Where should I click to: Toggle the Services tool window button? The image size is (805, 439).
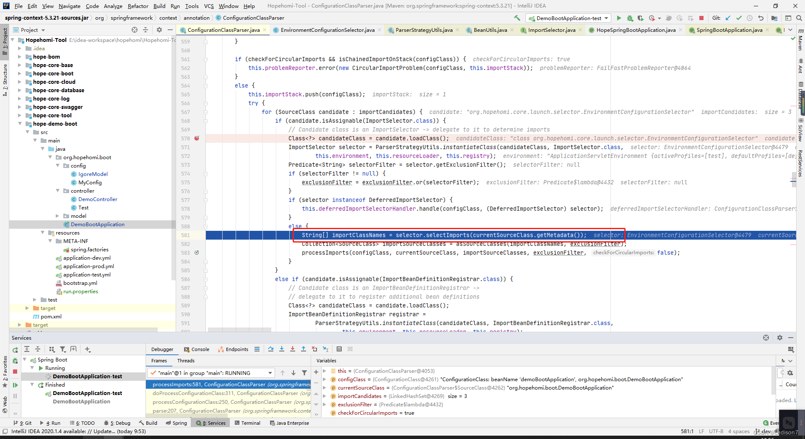click(211, 423)
